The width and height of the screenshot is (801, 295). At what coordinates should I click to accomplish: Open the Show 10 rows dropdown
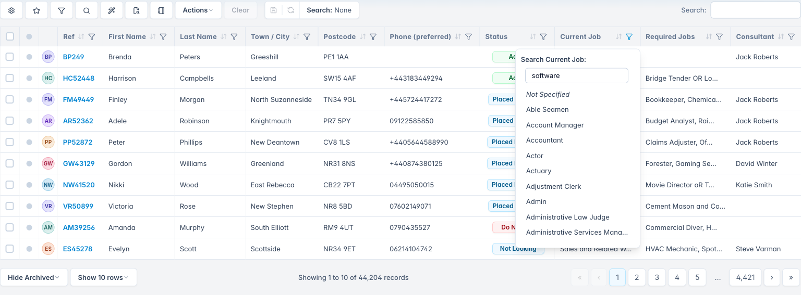pyautogui.click(x=103, y=277)
